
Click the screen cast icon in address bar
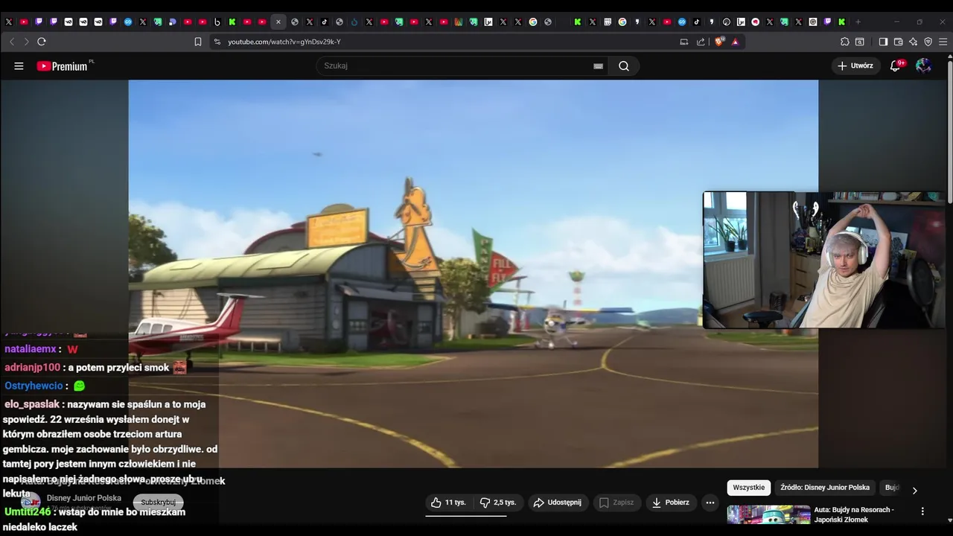684,42
